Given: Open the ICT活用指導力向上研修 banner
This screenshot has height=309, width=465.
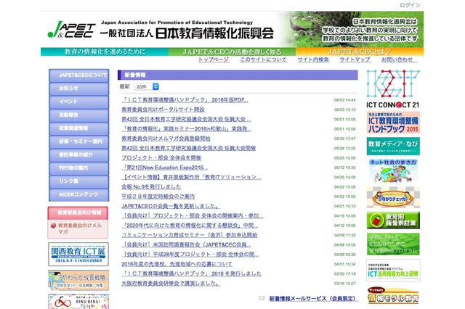Looking at the screenshot, I should 393,271.
